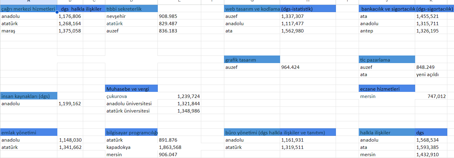This screenshot has height=158, width=454.
Task: Click the 'dgs halkla ilişkiler' header cell
Action: 81,9
